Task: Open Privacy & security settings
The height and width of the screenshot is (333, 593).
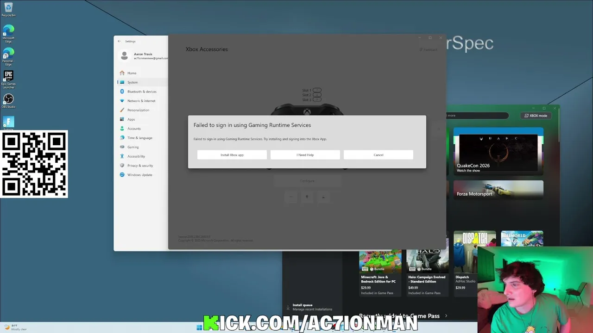Action: (143, 166)
